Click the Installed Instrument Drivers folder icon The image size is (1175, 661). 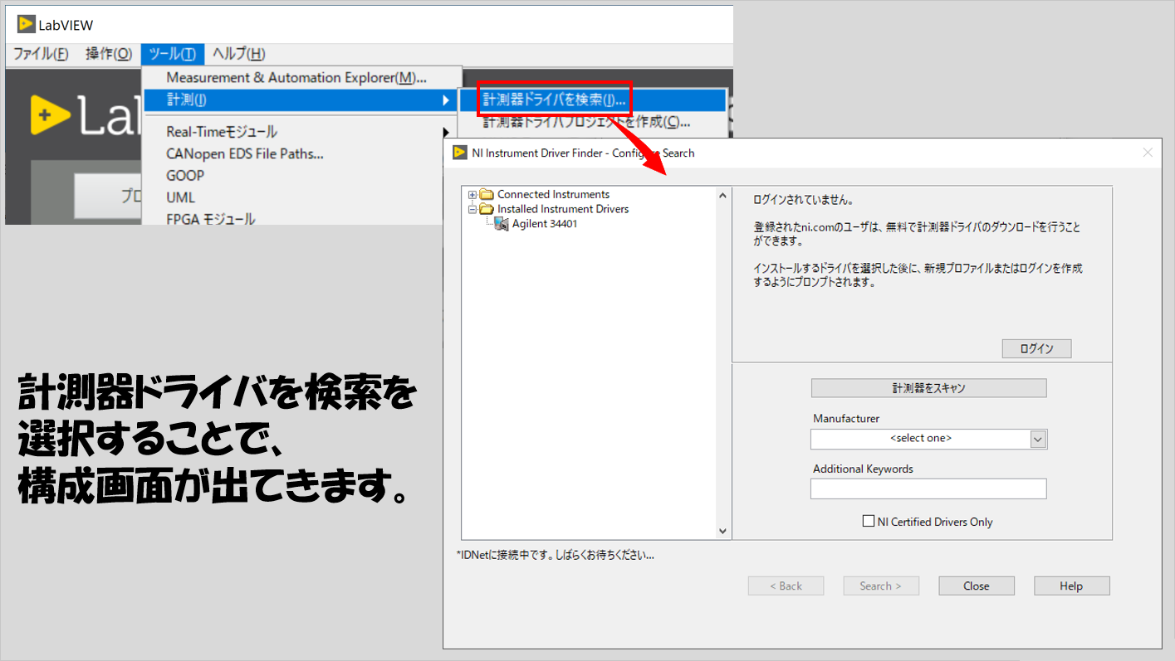[x=487, y=209]
